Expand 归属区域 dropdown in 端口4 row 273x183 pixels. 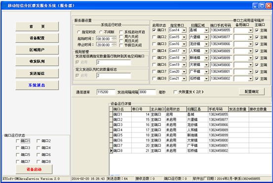click(206, 51)
